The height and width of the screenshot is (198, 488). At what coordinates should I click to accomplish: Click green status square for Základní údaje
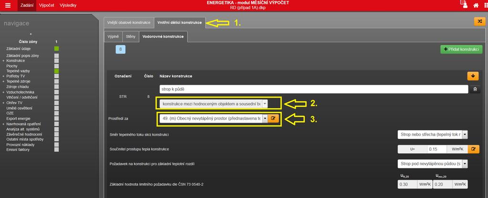(x=56, y=49)
